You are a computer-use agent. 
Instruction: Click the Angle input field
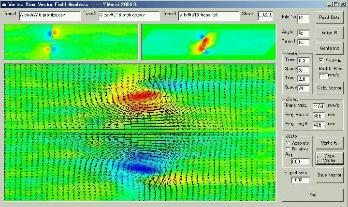304,33
